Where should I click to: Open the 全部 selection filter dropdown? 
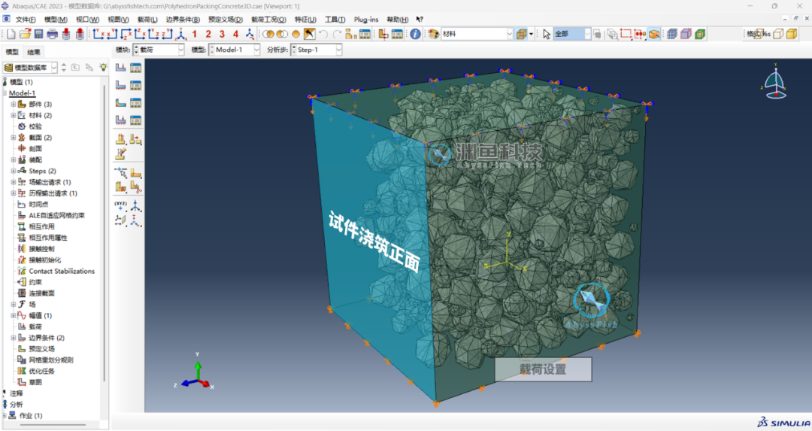[587, 34]
